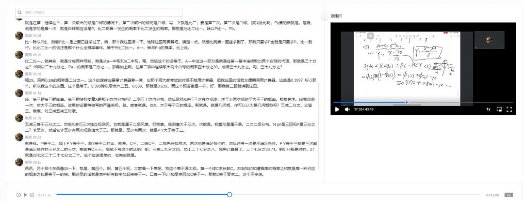Click the 录制1 recording title

tap(336, 16)
